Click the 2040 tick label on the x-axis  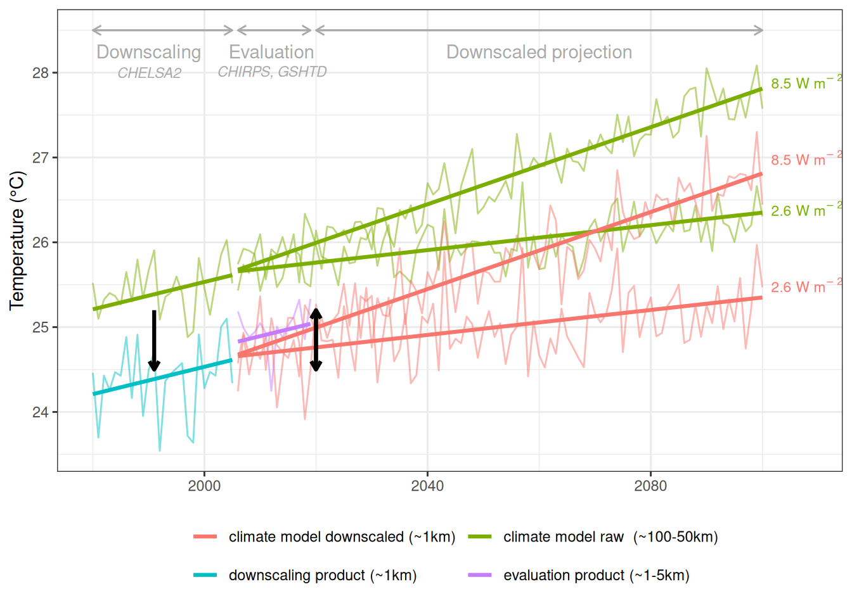pos(427,486)
